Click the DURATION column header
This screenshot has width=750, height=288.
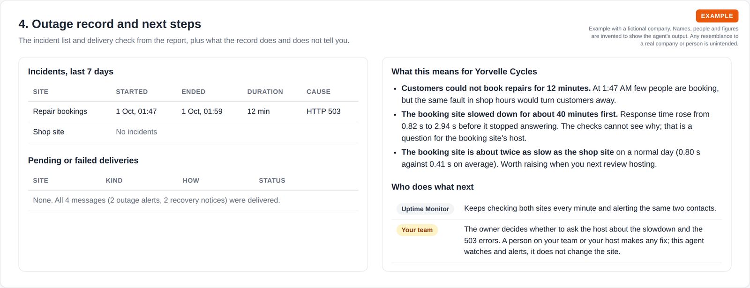[265, 92]
